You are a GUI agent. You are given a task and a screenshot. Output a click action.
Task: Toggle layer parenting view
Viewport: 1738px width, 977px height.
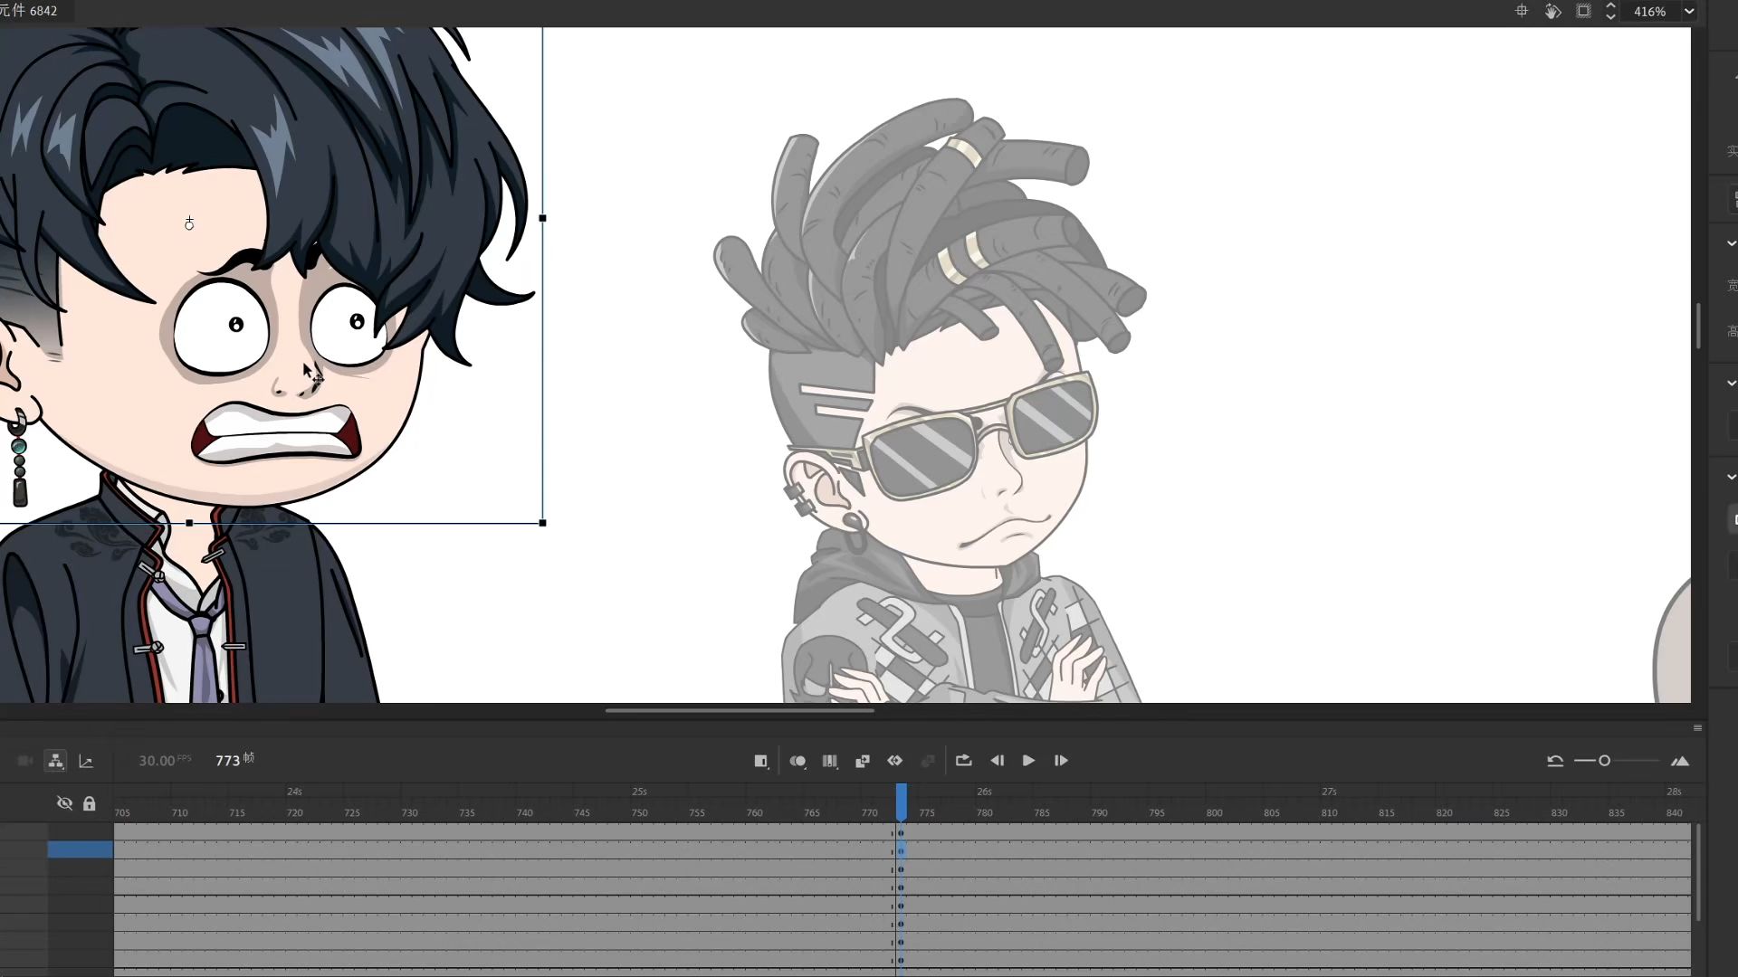[x=55, y=761]
